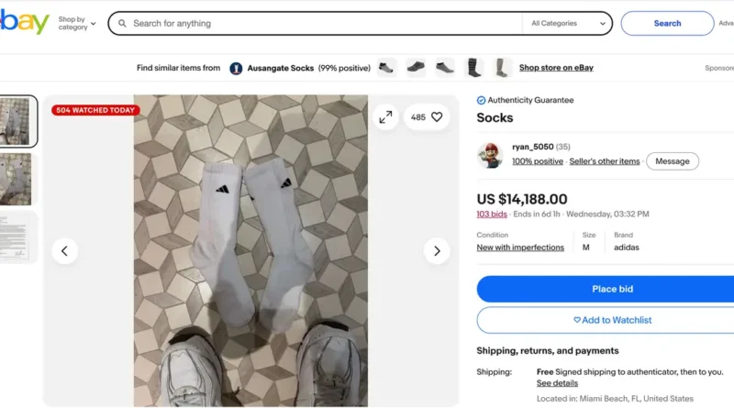Select the document photo thumbnail

pos(16,237)
